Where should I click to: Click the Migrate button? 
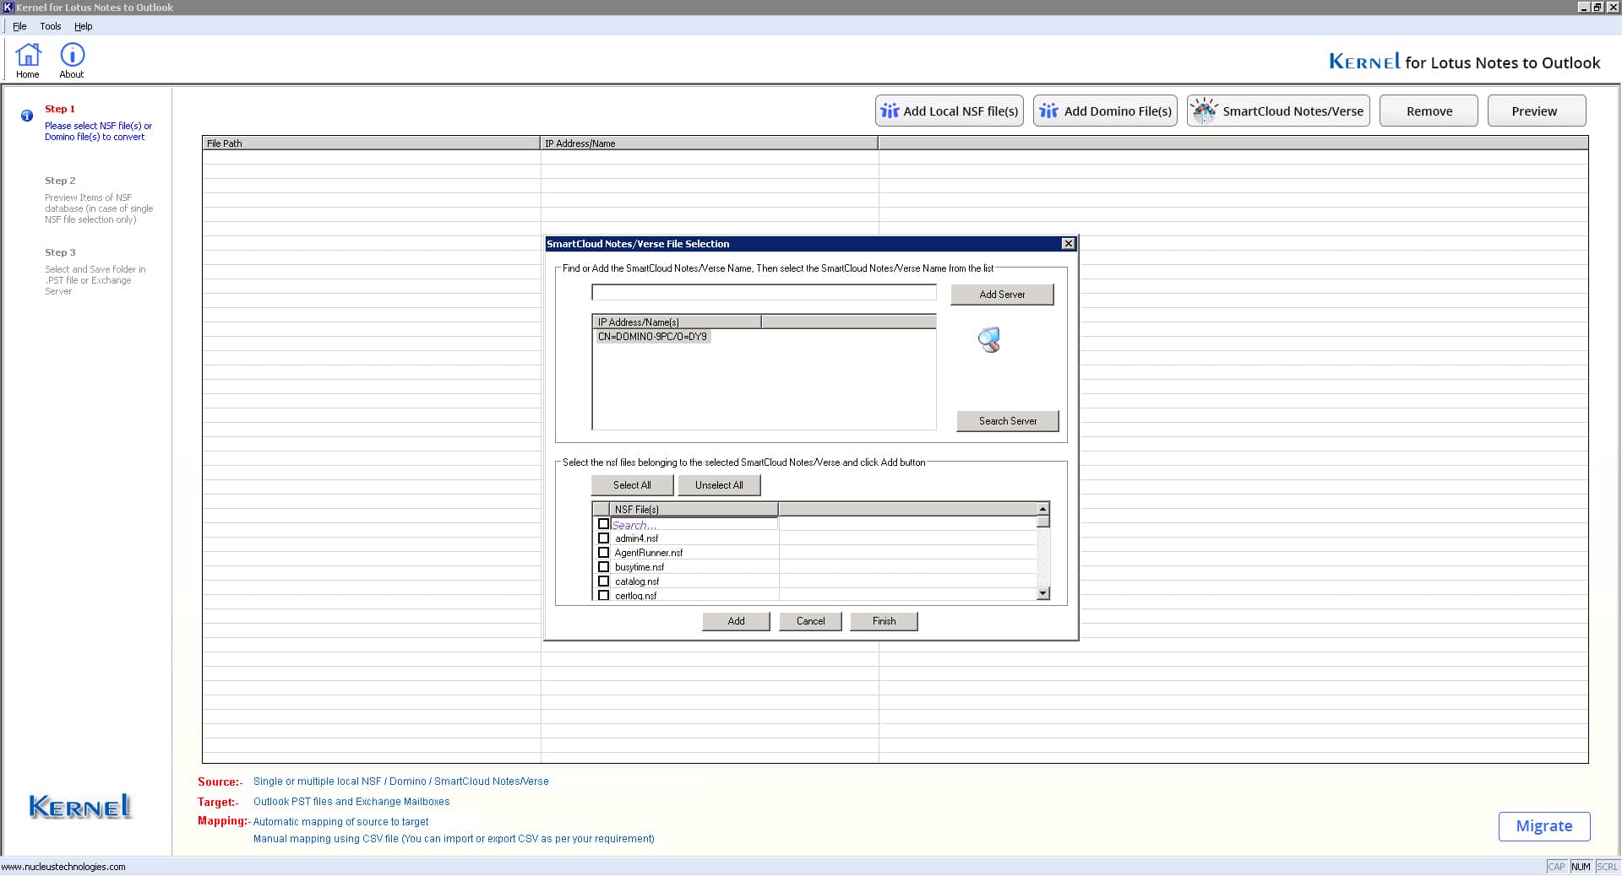pos(1544,826)
